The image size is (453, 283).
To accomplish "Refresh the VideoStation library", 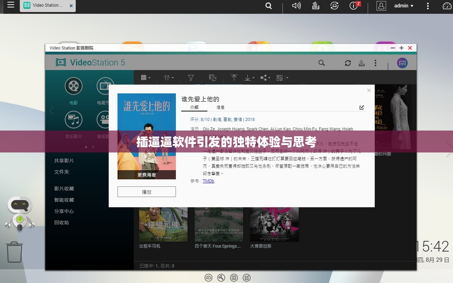I will [x=348, y=63].
